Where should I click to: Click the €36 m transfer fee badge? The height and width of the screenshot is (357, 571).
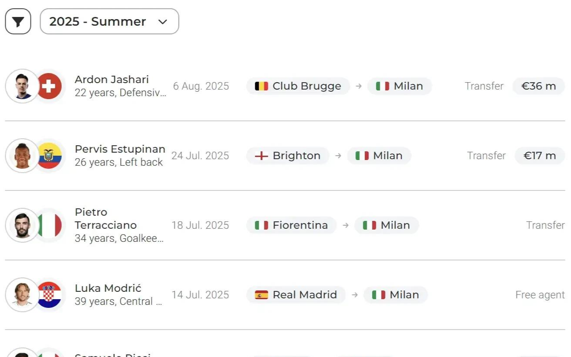(x=538, y=86)
